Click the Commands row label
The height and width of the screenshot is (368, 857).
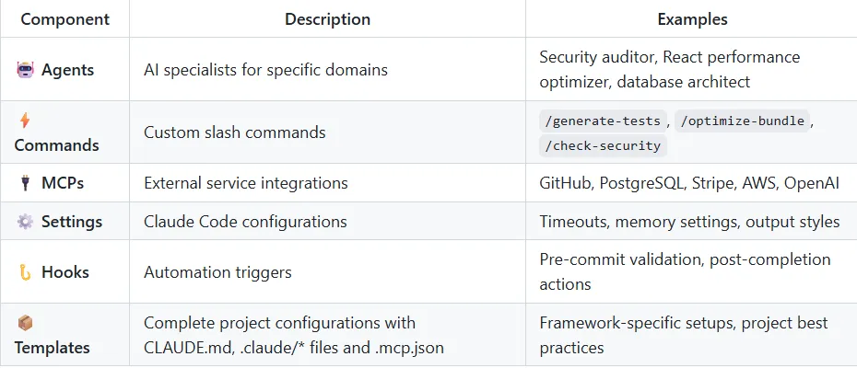tap(56, 145)
